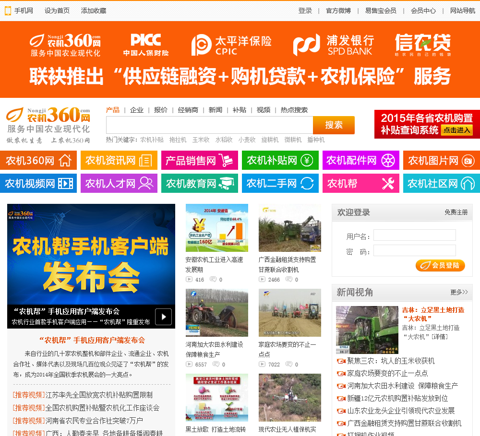Open the 农机视频网 film tile

point(38,183)
